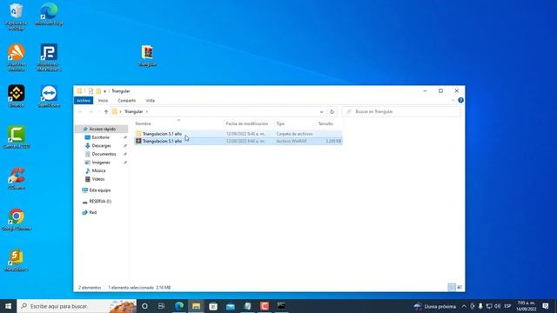Switch to large icons view button

(460, 287)
